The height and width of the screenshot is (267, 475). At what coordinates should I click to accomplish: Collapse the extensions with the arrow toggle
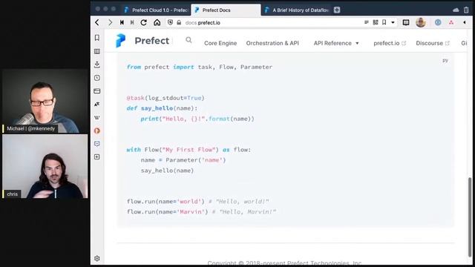point(465,22)
